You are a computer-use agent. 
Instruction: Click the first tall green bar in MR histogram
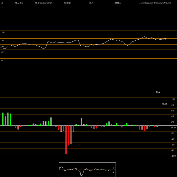click(3, 119)
